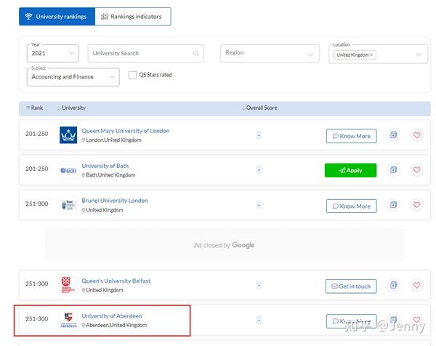
Task: Sort by Rank column
Action: [x=34, y=108]
